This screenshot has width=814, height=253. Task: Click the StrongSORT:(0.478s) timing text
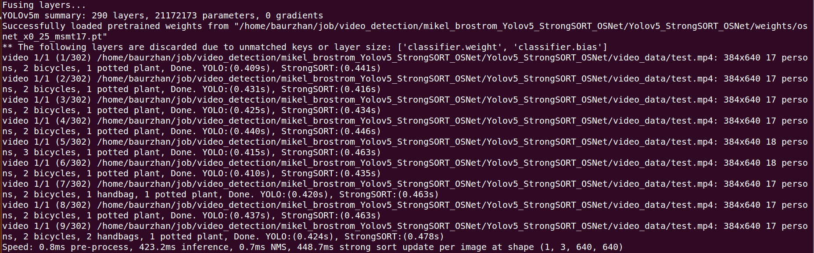click(394, 236)
